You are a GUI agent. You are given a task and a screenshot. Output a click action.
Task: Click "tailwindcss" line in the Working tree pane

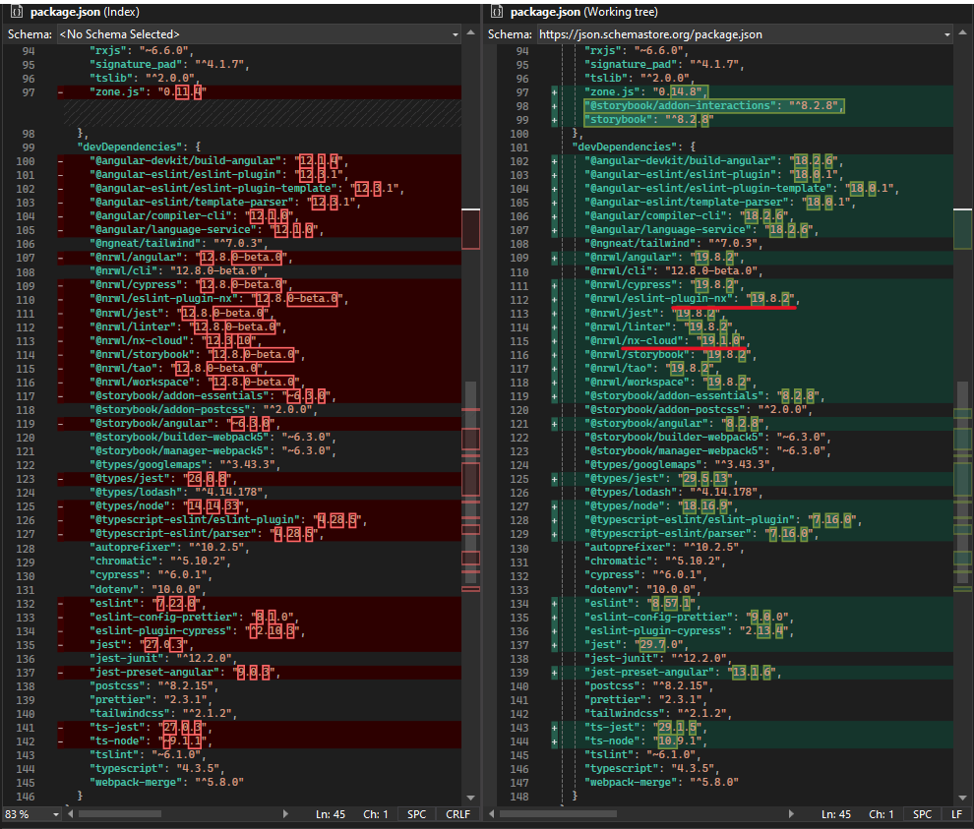tap(658, 714)
